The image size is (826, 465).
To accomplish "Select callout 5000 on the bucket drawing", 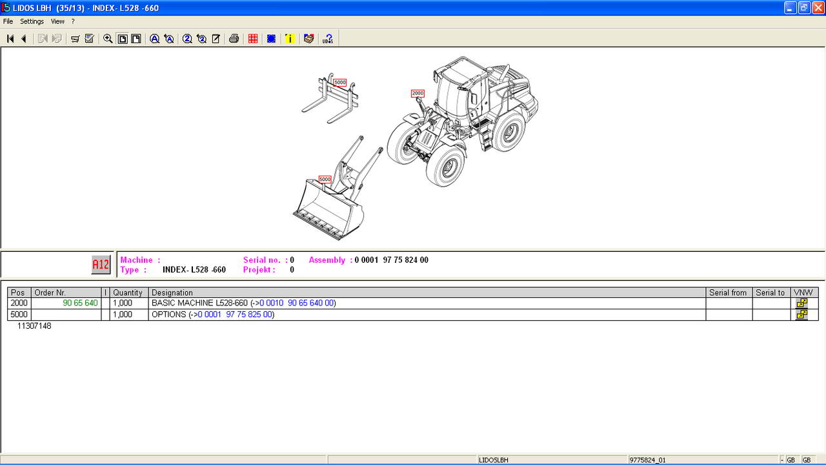I will [x=325, y=180].
